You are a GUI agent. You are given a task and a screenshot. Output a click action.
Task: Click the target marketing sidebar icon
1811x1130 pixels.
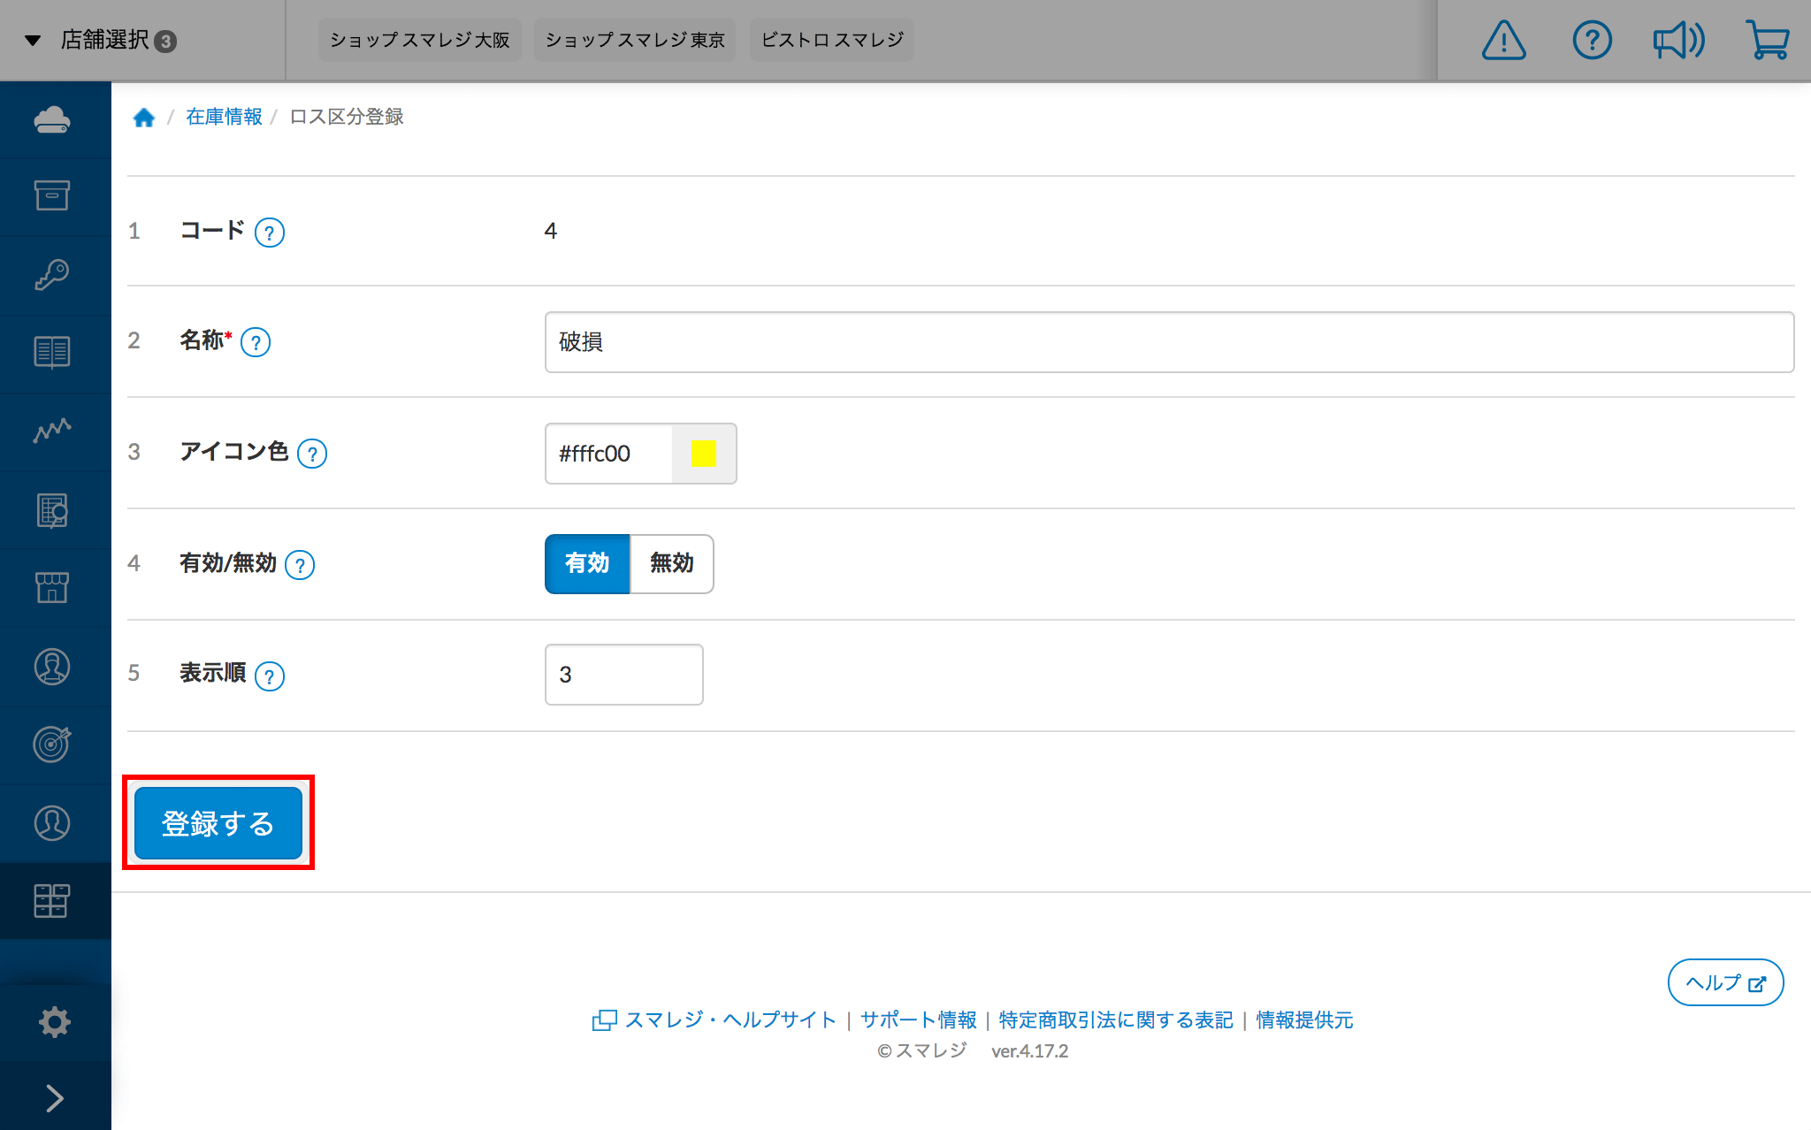[52, 744]
